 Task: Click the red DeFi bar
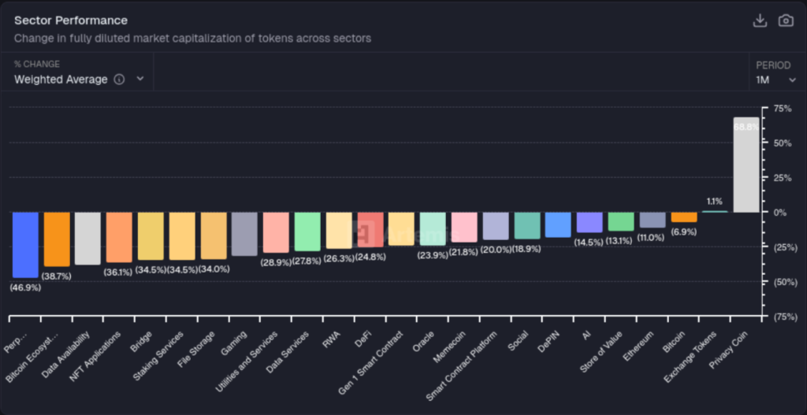[x=370, y=230]
